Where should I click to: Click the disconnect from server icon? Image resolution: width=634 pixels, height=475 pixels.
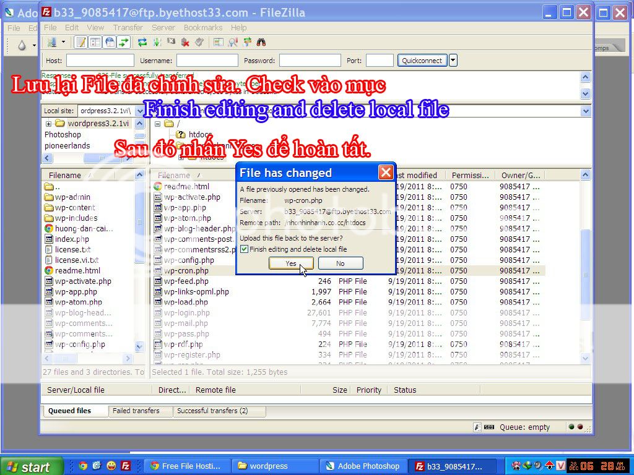pyautogui.click(x=185, y=42)
